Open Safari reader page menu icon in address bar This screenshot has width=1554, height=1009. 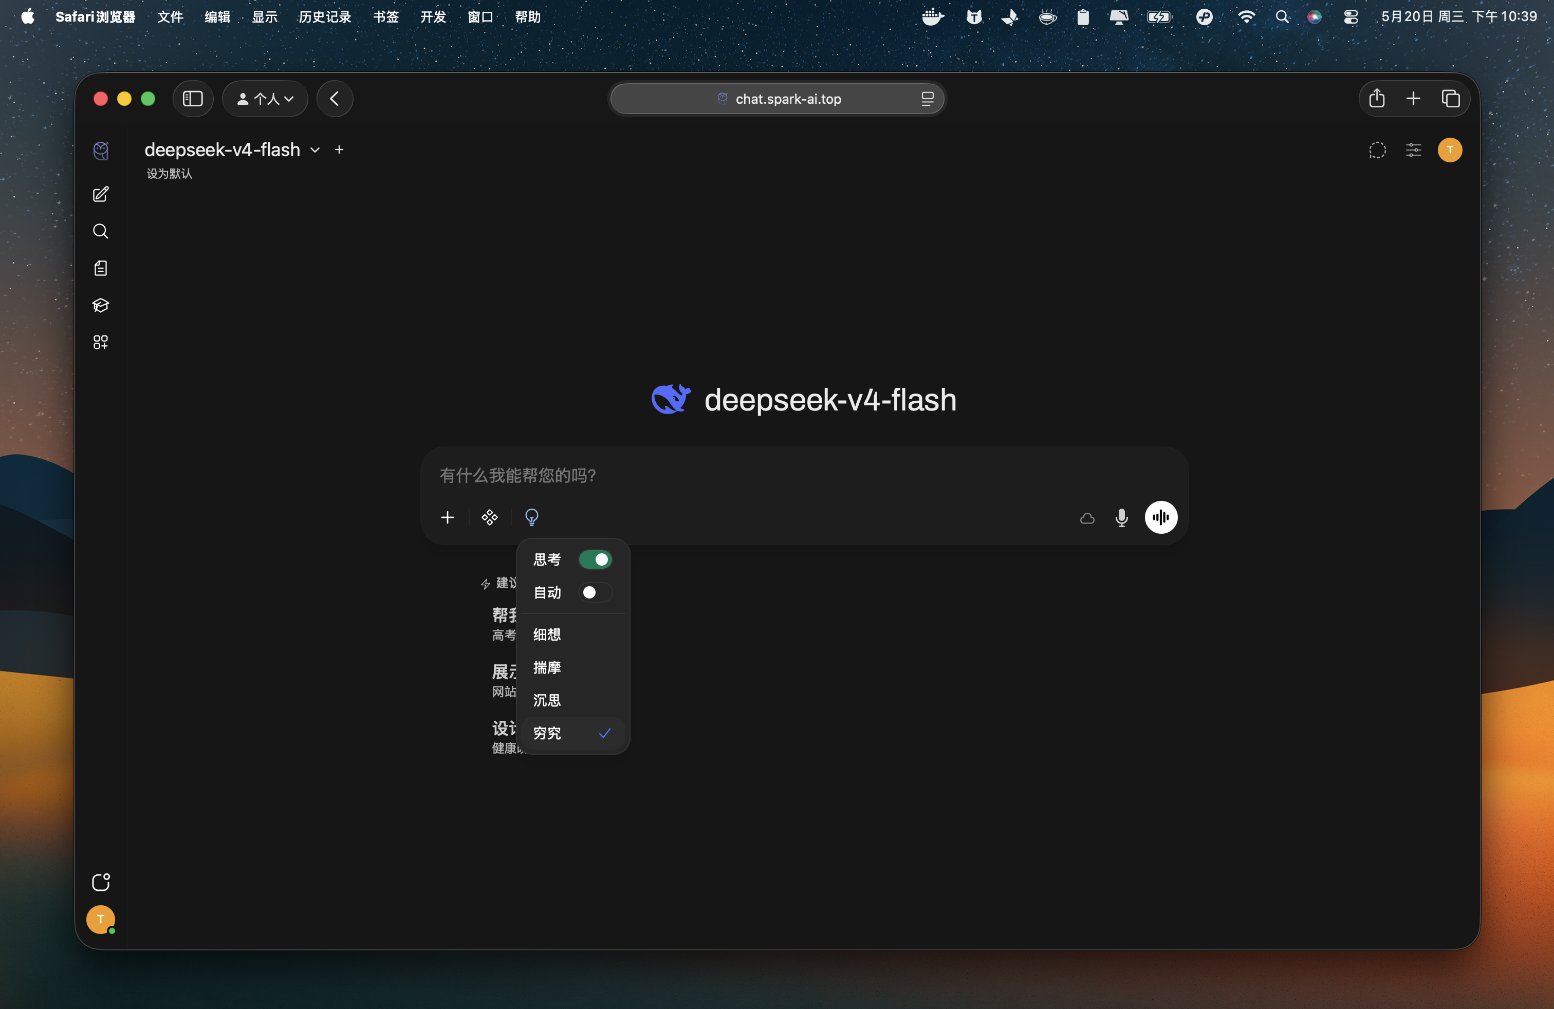point(927,99)
